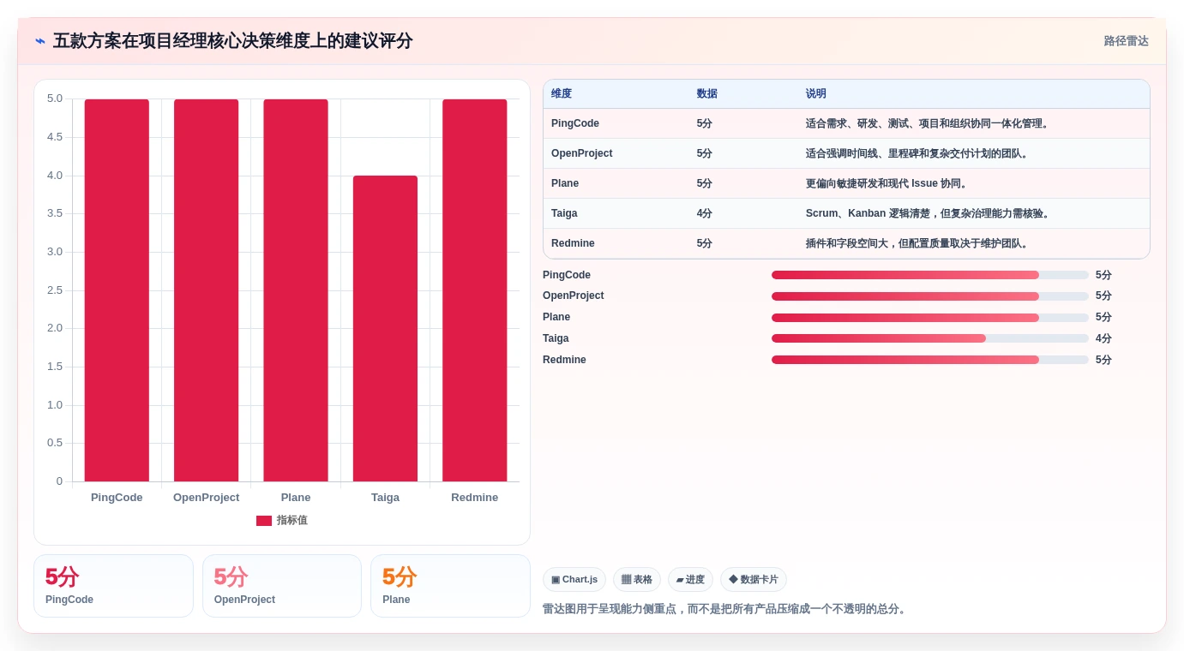Click the 4分 score in Taiga table row
1184x651 pixels.
[x=705, y=213]
